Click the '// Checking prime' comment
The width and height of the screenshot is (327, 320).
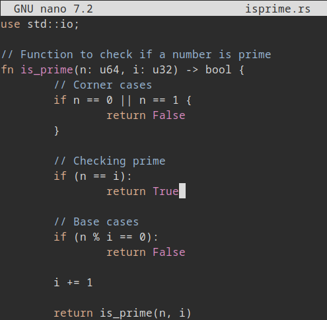click(x=110, y=161)
